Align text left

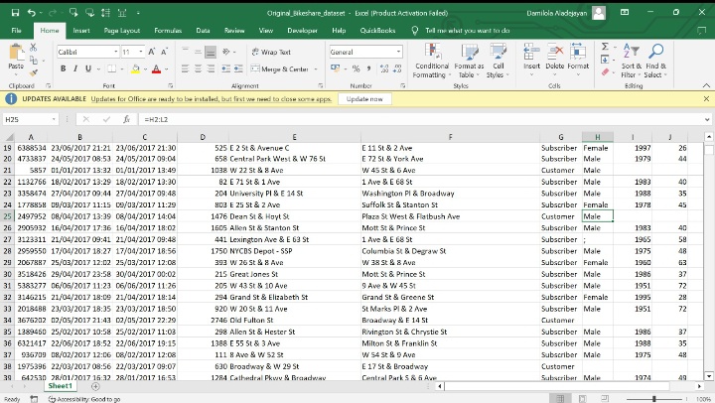point(185,68)
